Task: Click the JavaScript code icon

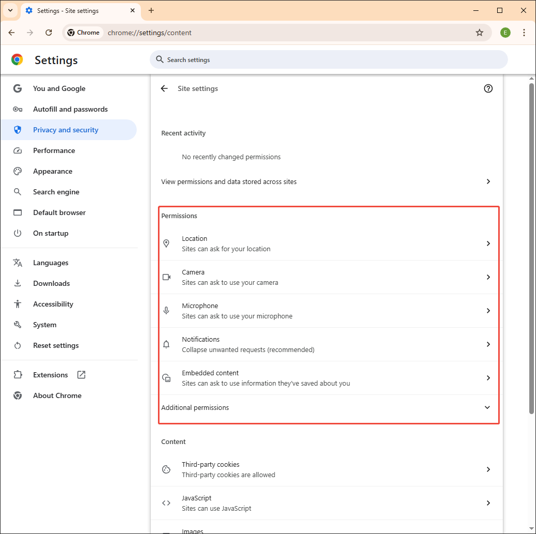Action: [x=166, y=502]
